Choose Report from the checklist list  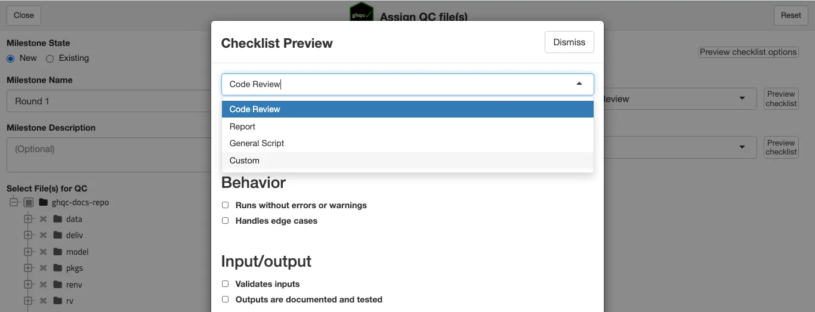(x=242, y=126)
